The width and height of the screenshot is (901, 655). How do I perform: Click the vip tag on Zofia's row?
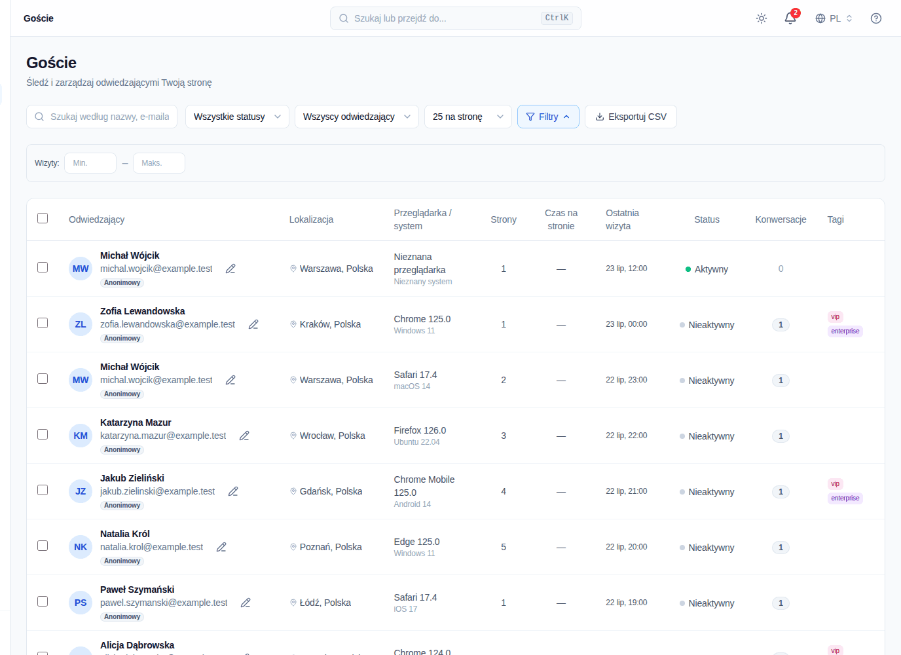(835, 317)
